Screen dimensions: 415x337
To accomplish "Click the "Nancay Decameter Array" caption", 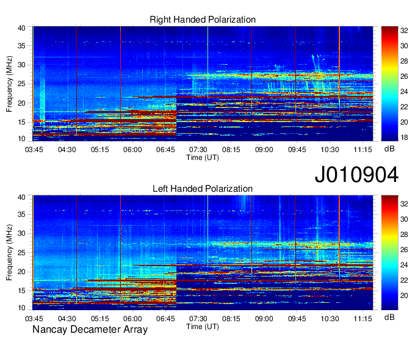I will coord(90,330).
